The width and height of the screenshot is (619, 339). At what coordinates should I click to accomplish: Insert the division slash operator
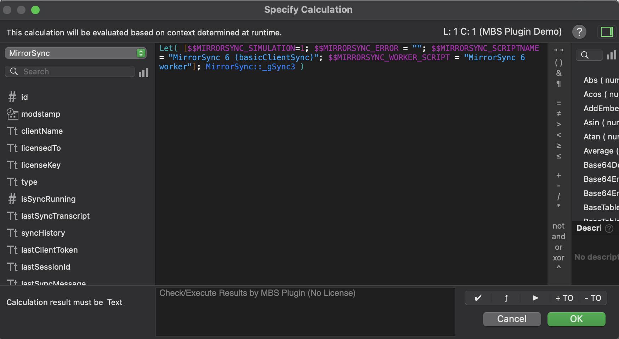click(x=558, y=196)
